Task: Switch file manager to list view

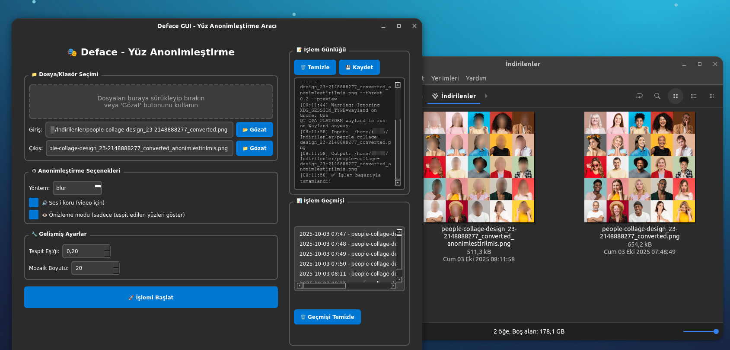Action: 693,96
